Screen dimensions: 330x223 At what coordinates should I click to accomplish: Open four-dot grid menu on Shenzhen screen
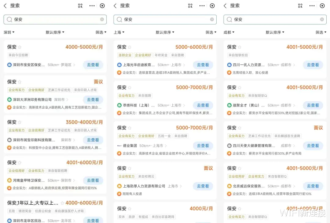tap(80, 6)
